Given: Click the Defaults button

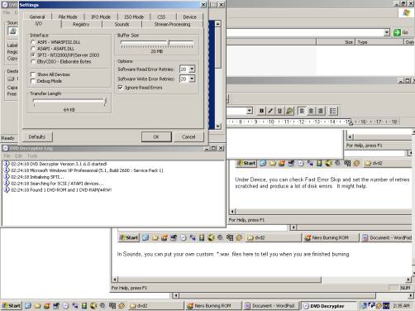Looking at the screenshot, I should pyautogui.click(x=37, y=136).
